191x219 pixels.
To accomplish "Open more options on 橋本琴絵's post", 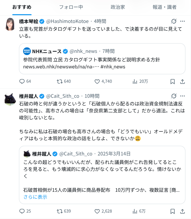I will click(x=183, y=21).
